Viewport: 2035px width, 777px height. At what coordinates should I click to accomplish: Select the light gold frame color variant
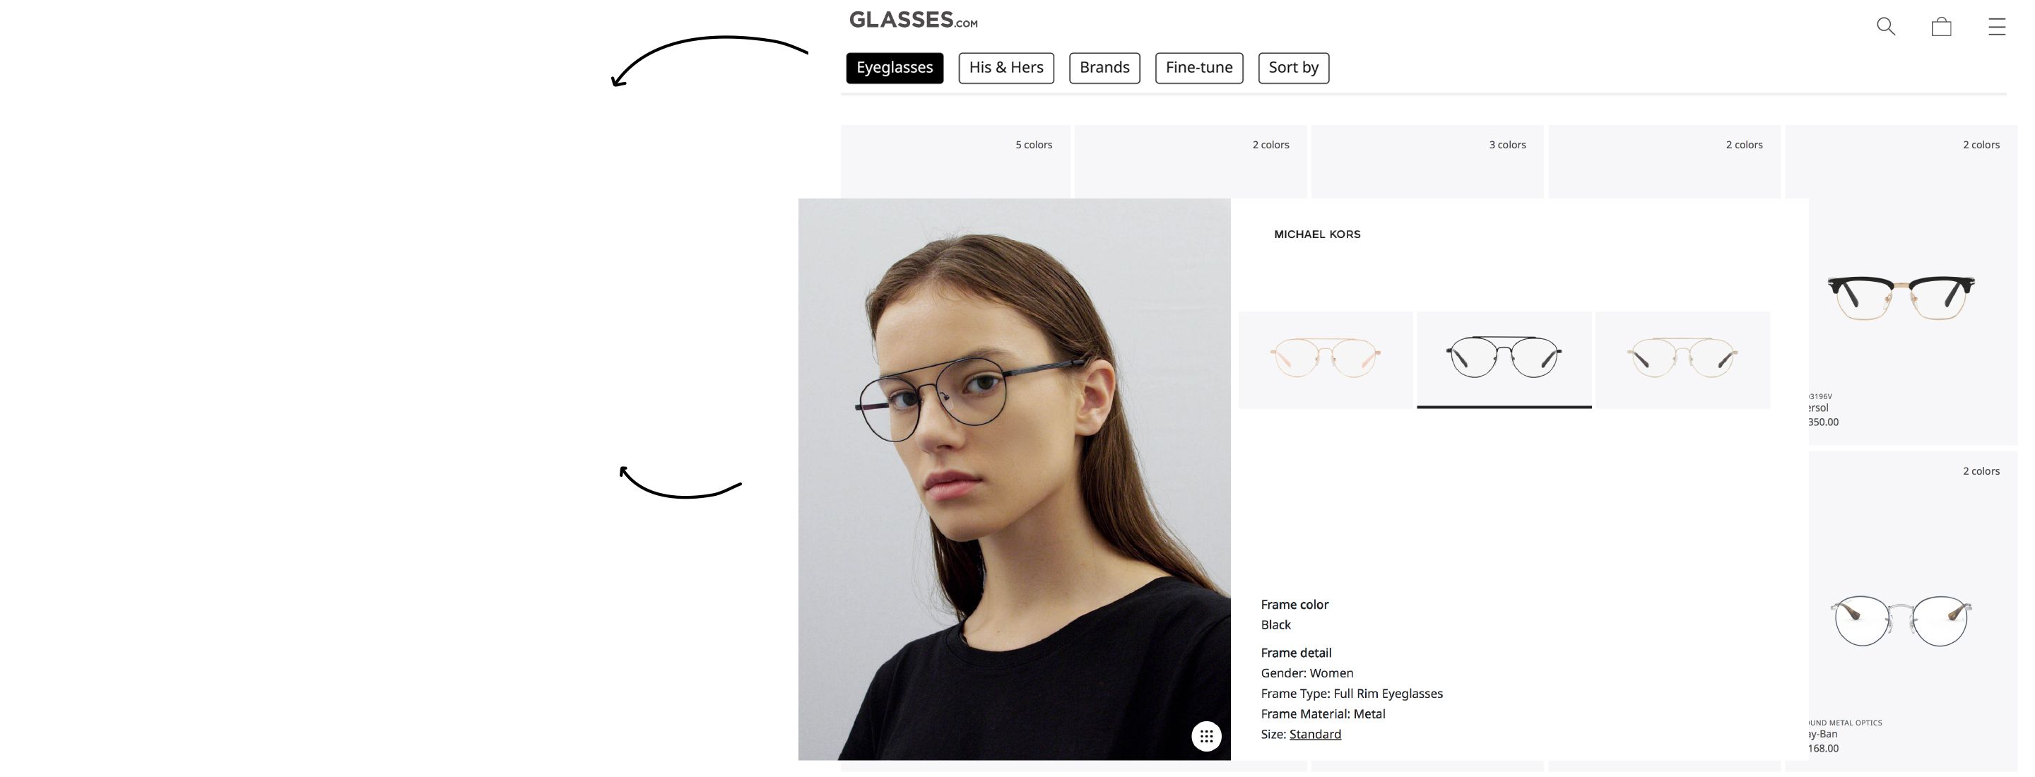click(1682, 360)
